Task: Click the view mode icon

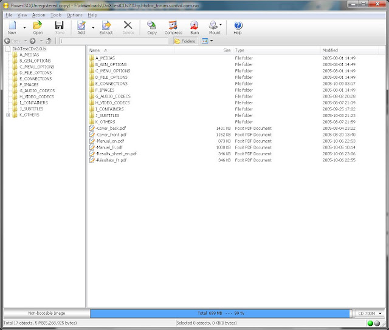Action: pos(205,41)
